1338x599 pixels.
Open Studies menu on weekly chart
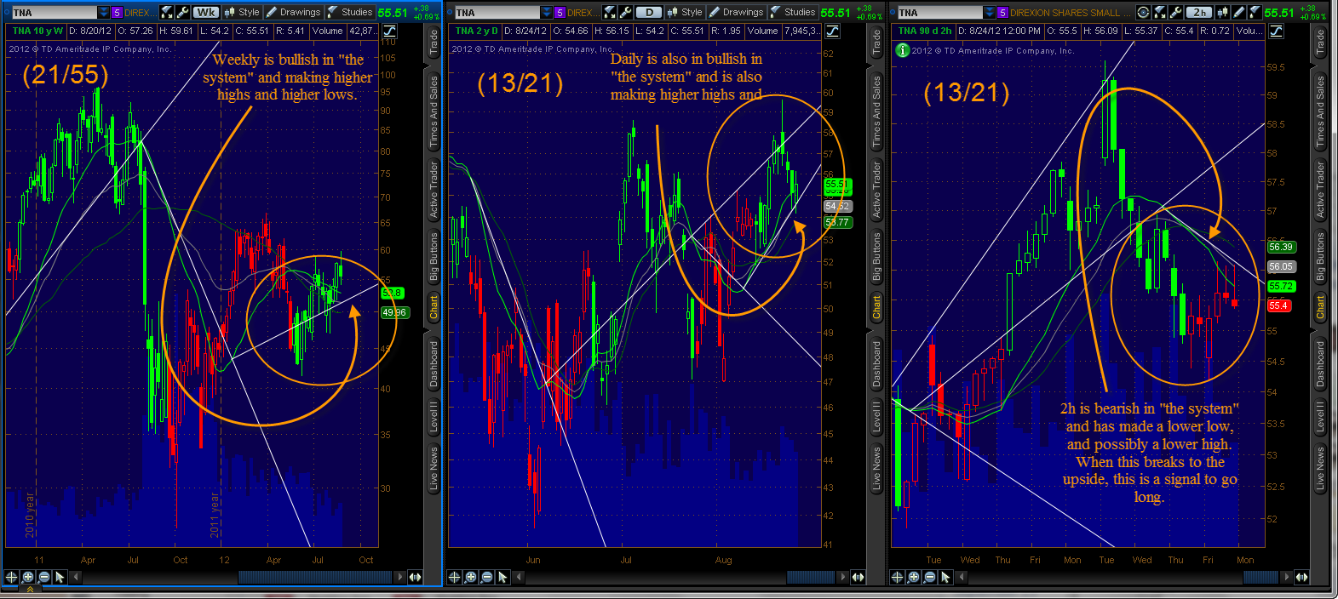(350, 12)
